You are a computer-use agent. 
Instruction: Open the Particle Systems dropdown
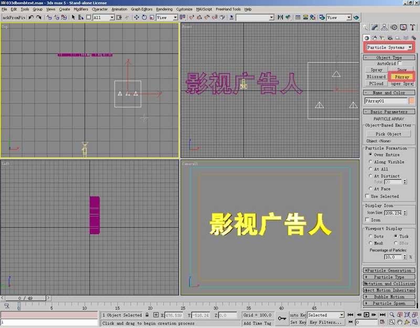point(389,47)
